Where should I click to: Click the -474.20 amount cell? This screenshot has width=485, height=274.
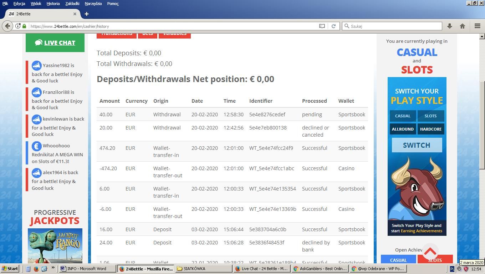tap(108, 168)
